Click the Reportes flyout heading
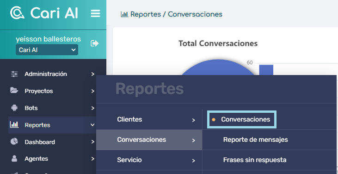 pos(150,89)
